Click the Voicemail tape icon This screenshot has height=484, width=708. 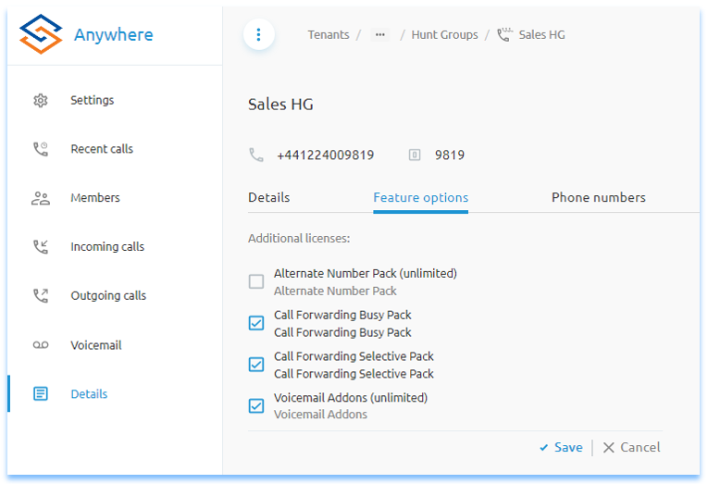(41, 345)
